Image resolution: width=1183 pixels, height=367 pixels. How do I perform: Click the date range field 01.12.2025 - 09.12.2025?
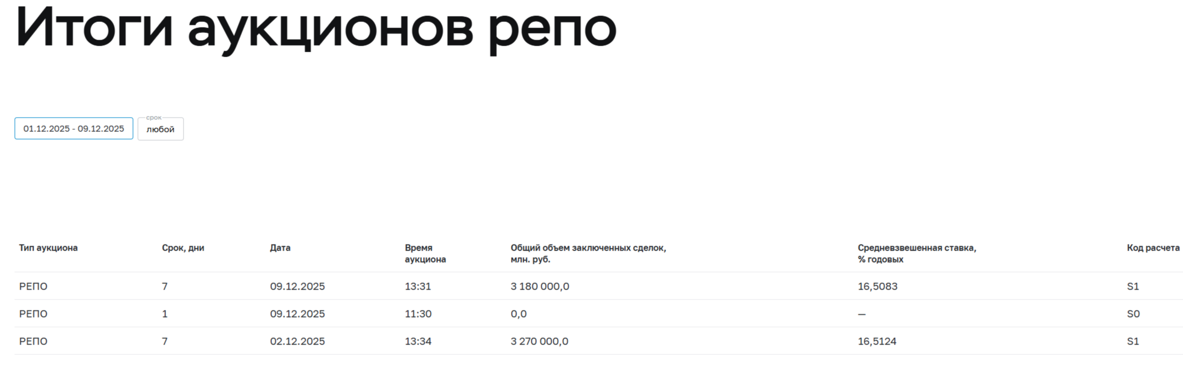point(74,129)
